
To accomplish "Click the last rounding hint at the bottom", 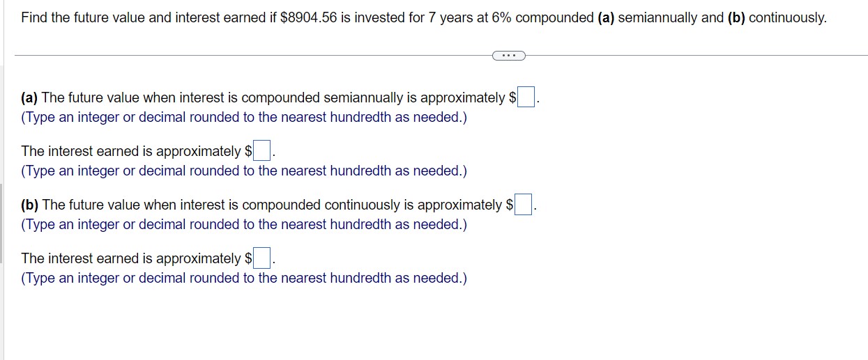I will coord(244,279).
